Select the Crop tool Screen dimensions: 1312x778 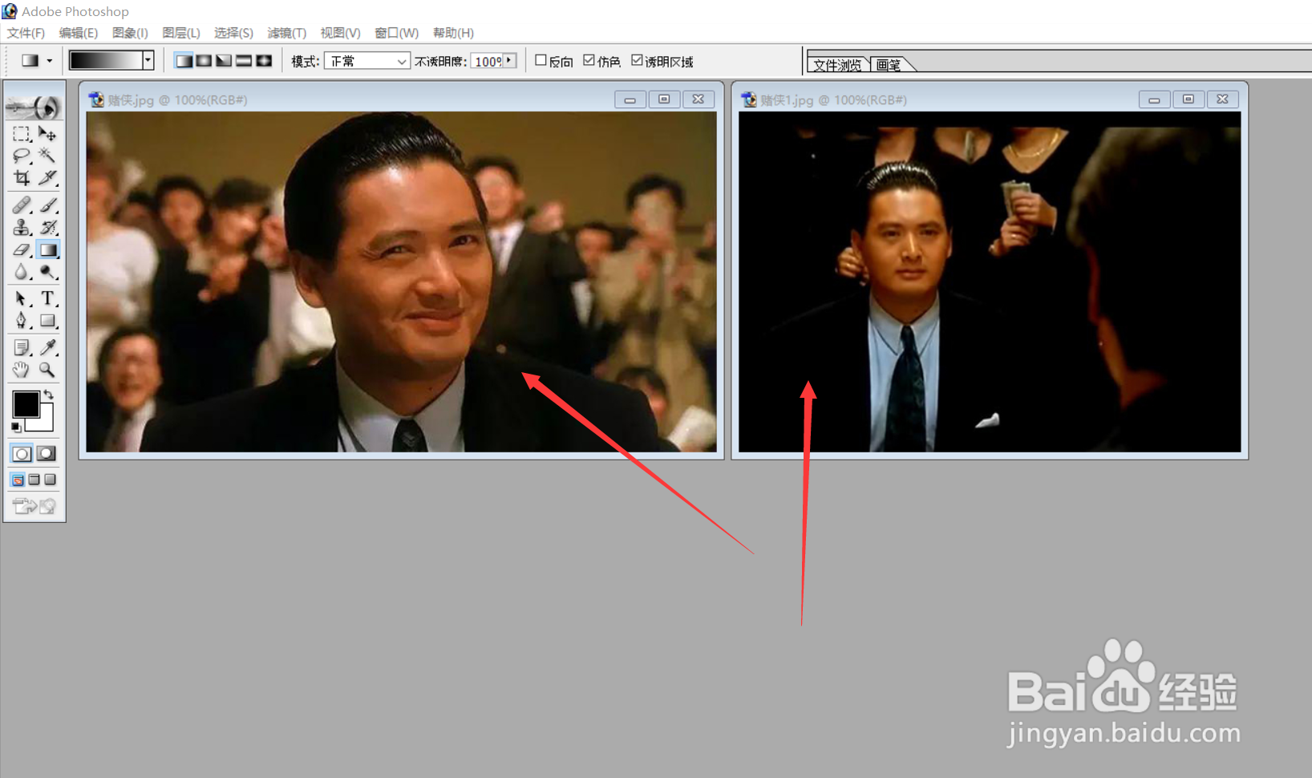(x=22, y=177)
